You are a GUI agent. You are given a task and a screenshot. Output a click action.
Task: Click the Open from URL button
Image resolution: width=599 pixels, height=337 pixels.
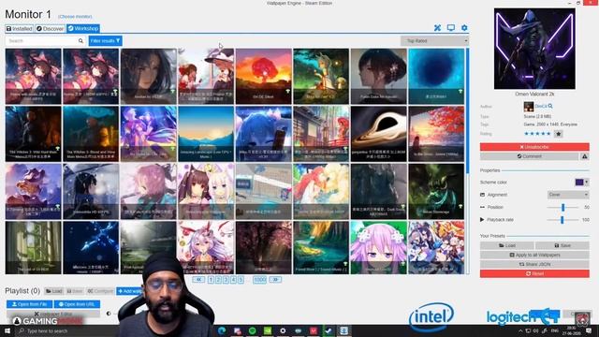77,304
